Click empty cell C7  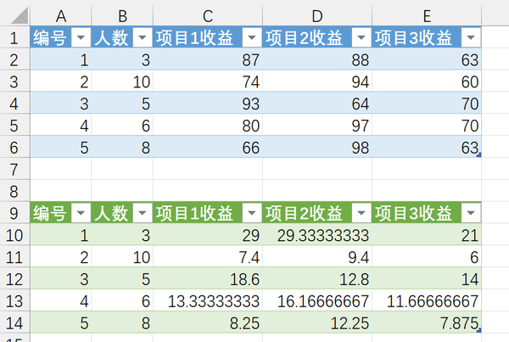pos(208,169)
